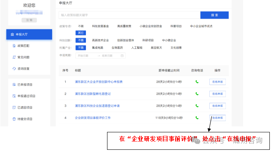Click phone icon for 企业研发项目事前评价工作

pos(197,118)
